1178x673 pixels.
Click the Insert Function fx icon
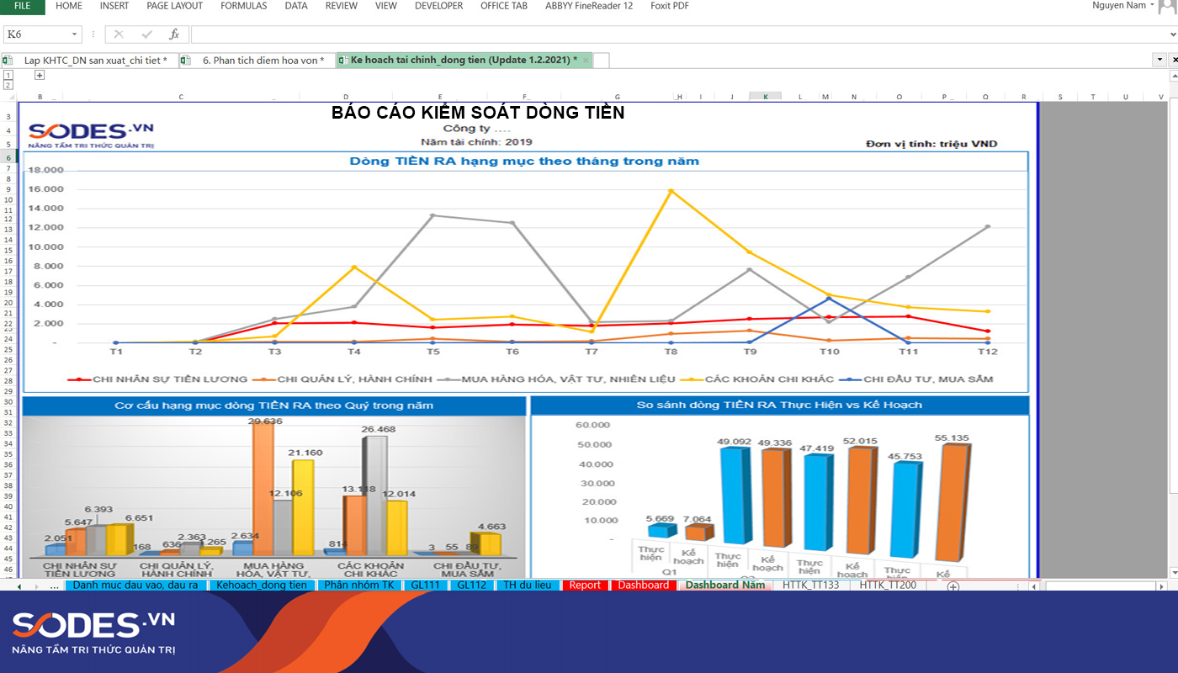coord(174,34)
